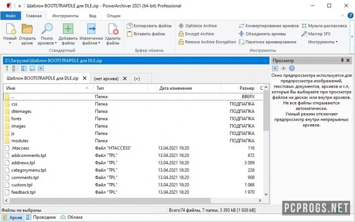This screenshot has width=355, height=222.
Task: Collapse the ribbon with the chevron
Action: tap(342, 15)
